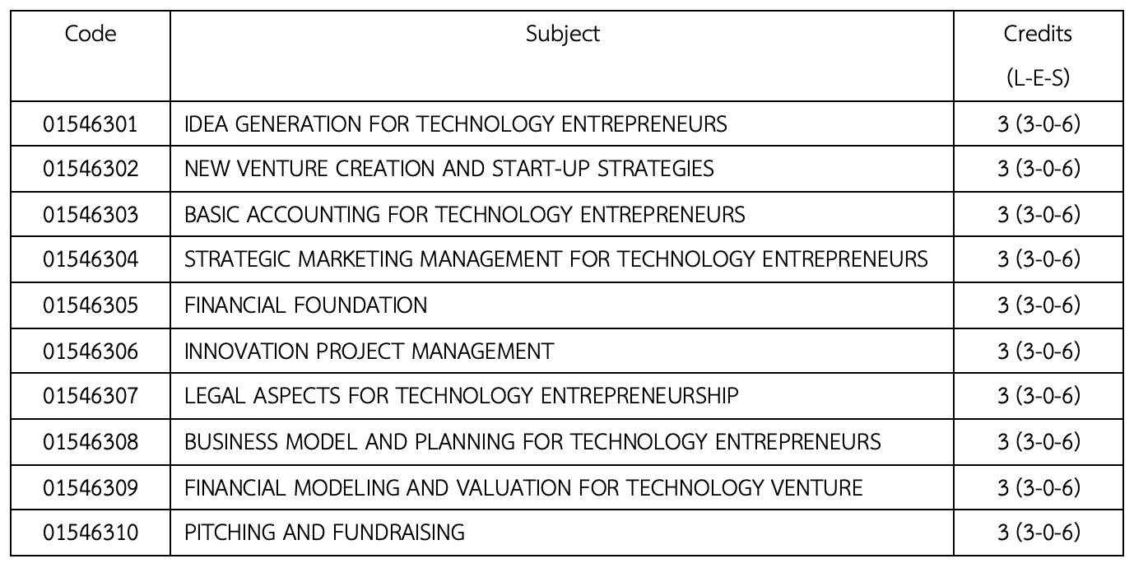Select the Pitching and Fundraising subject cell
1134x568 pixels.
324,533
